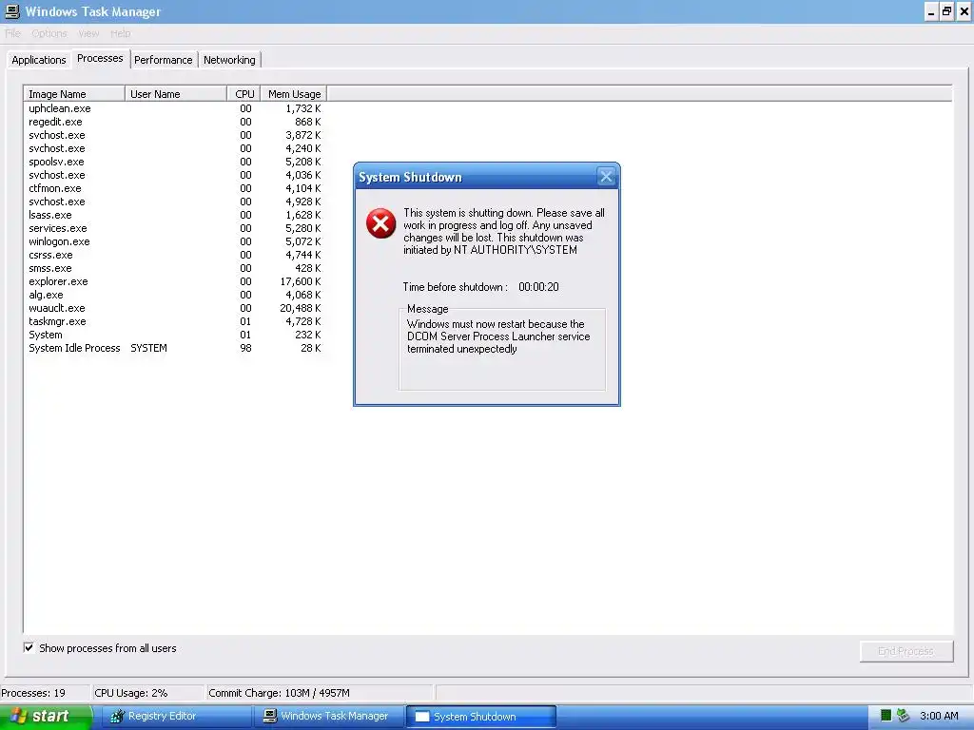
Task: Click the Safely Remove Hardware tray icon
Action: pos(904,716)
